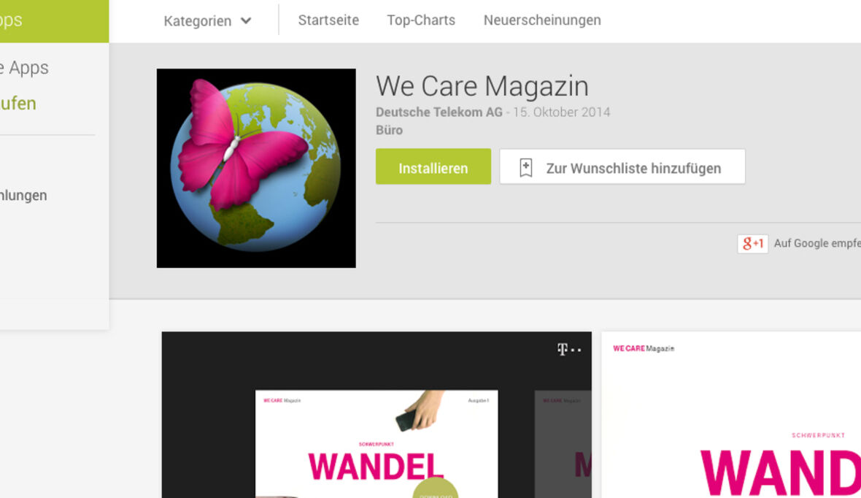Screen dimensions: 861x498
Task: Click the Auf Google empfehlen text
Action: [817, 243]
